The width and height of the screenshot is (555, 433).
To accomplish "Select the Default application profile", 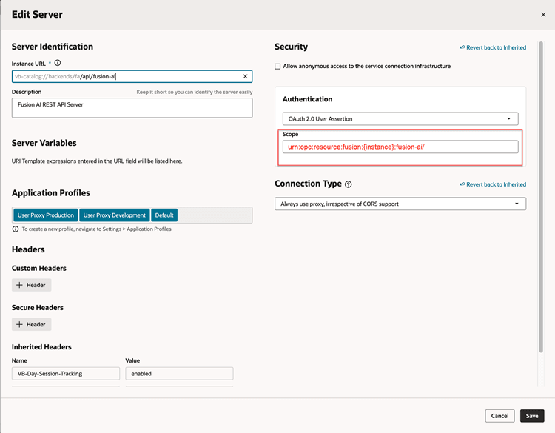I will [x=164, y=215].
